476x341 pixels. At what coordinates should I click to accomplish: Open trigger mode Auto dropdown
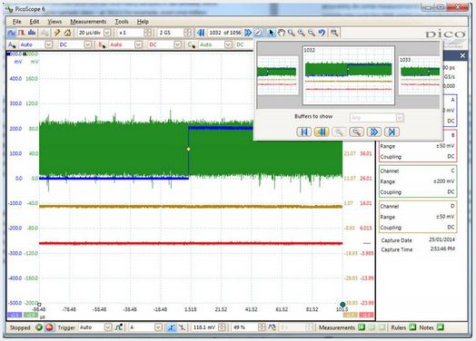pyautogui.click(x=108, y=327)
